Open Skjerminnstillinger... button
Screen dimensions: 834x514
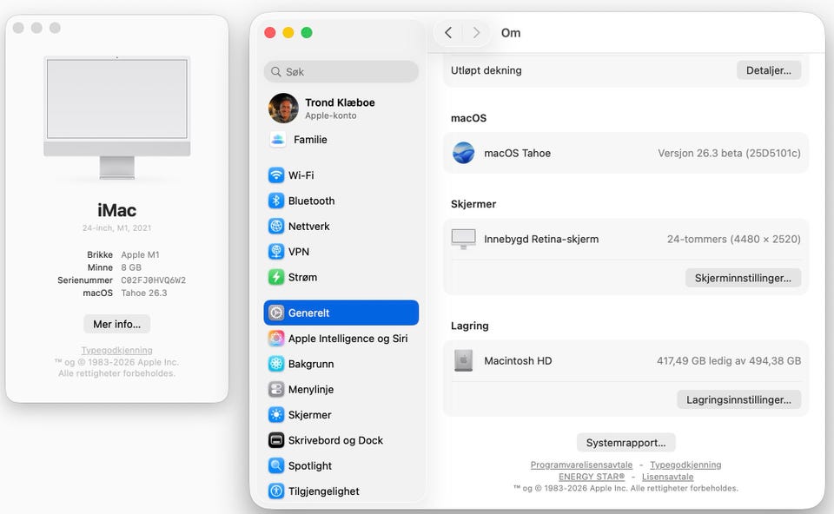point(743,278)
